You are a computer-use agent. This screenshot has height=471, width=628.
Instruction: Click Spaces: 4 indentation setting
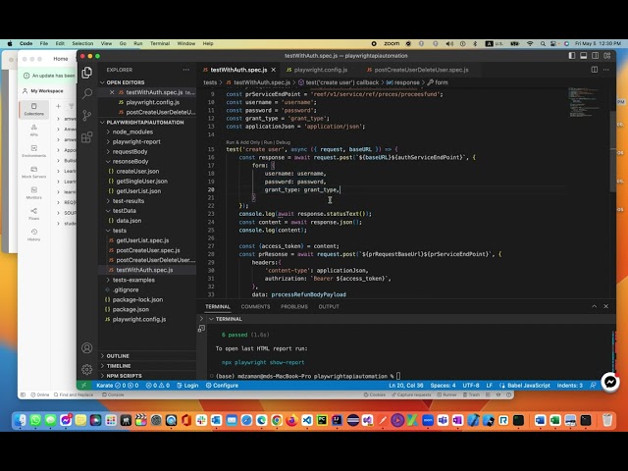(443, 386)
